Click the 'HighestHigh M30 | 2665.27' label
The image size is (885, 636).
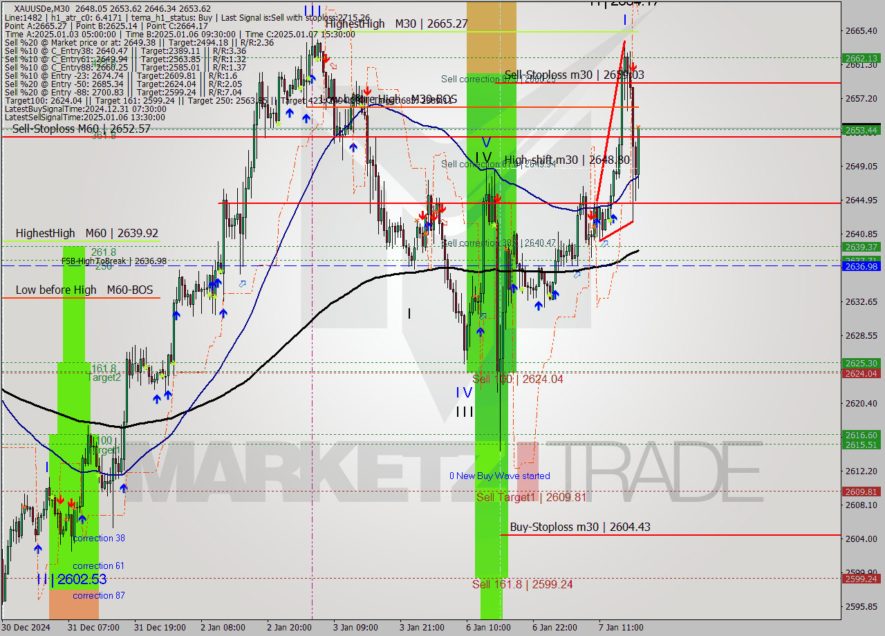pos(398,24)
